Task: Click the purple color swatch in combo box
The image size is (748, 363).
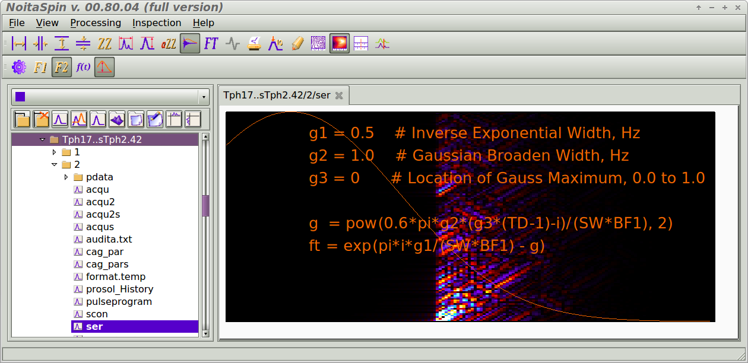Action: coord(20,97)
